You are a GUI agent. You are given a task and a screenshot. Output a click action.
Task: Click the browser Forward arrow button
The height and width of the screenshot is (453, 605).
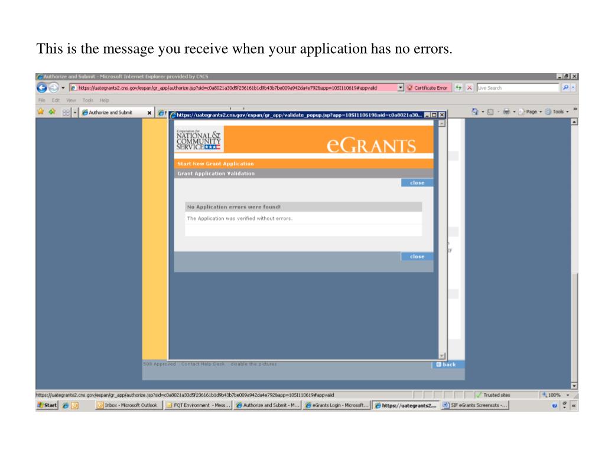pos(54,88)
